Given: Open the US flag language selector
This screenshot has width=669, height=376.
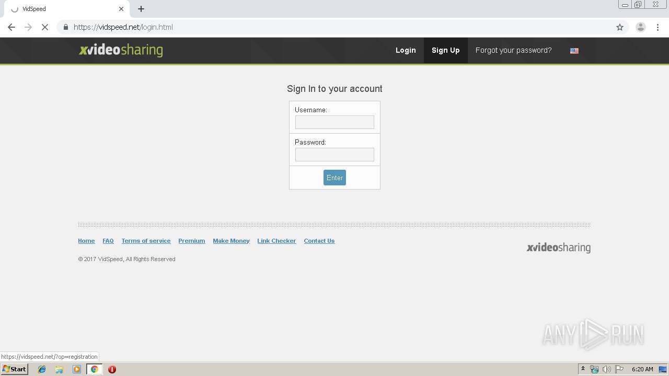Looking at the screenshot, I should tap(574, 51).
